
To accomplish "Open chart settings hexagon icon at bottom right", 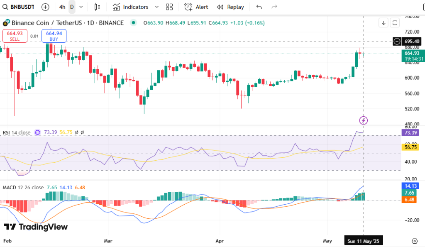I will [x=415, y=241].
